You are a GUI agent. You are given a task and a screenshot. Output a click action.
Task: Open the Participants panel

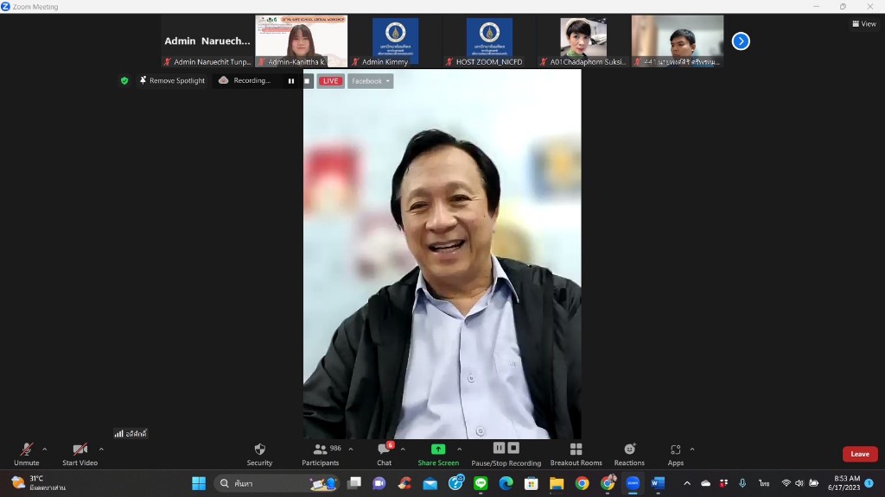pos(321,454)
